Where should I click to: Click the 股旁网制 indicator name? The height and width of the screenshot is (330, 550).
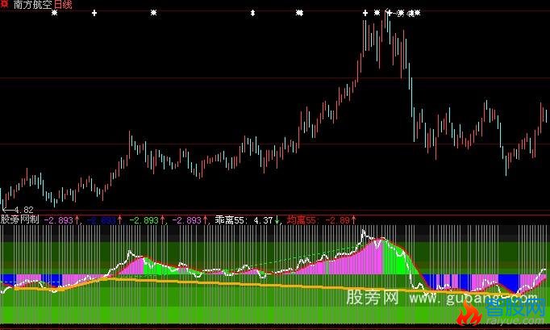(x=19, y=219)
